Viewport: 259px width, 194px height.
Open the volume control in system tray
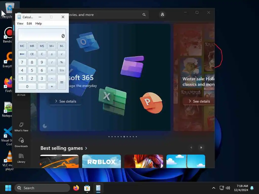(x=228, y=188)
